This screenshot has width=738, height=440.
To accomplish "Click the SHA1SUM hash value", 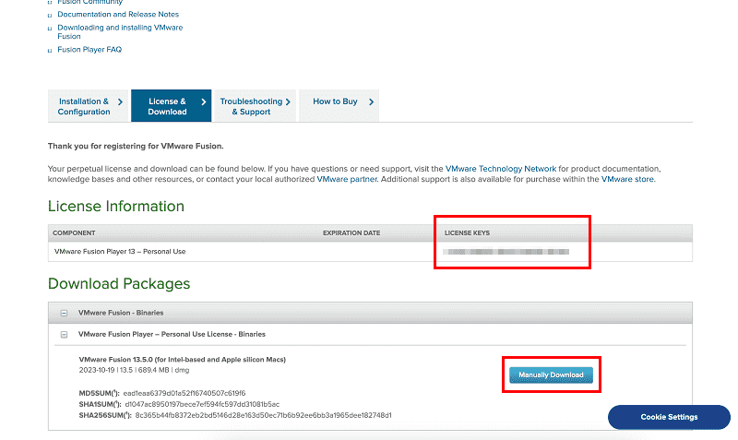I will pyautogui.click(x=202, y=404).
